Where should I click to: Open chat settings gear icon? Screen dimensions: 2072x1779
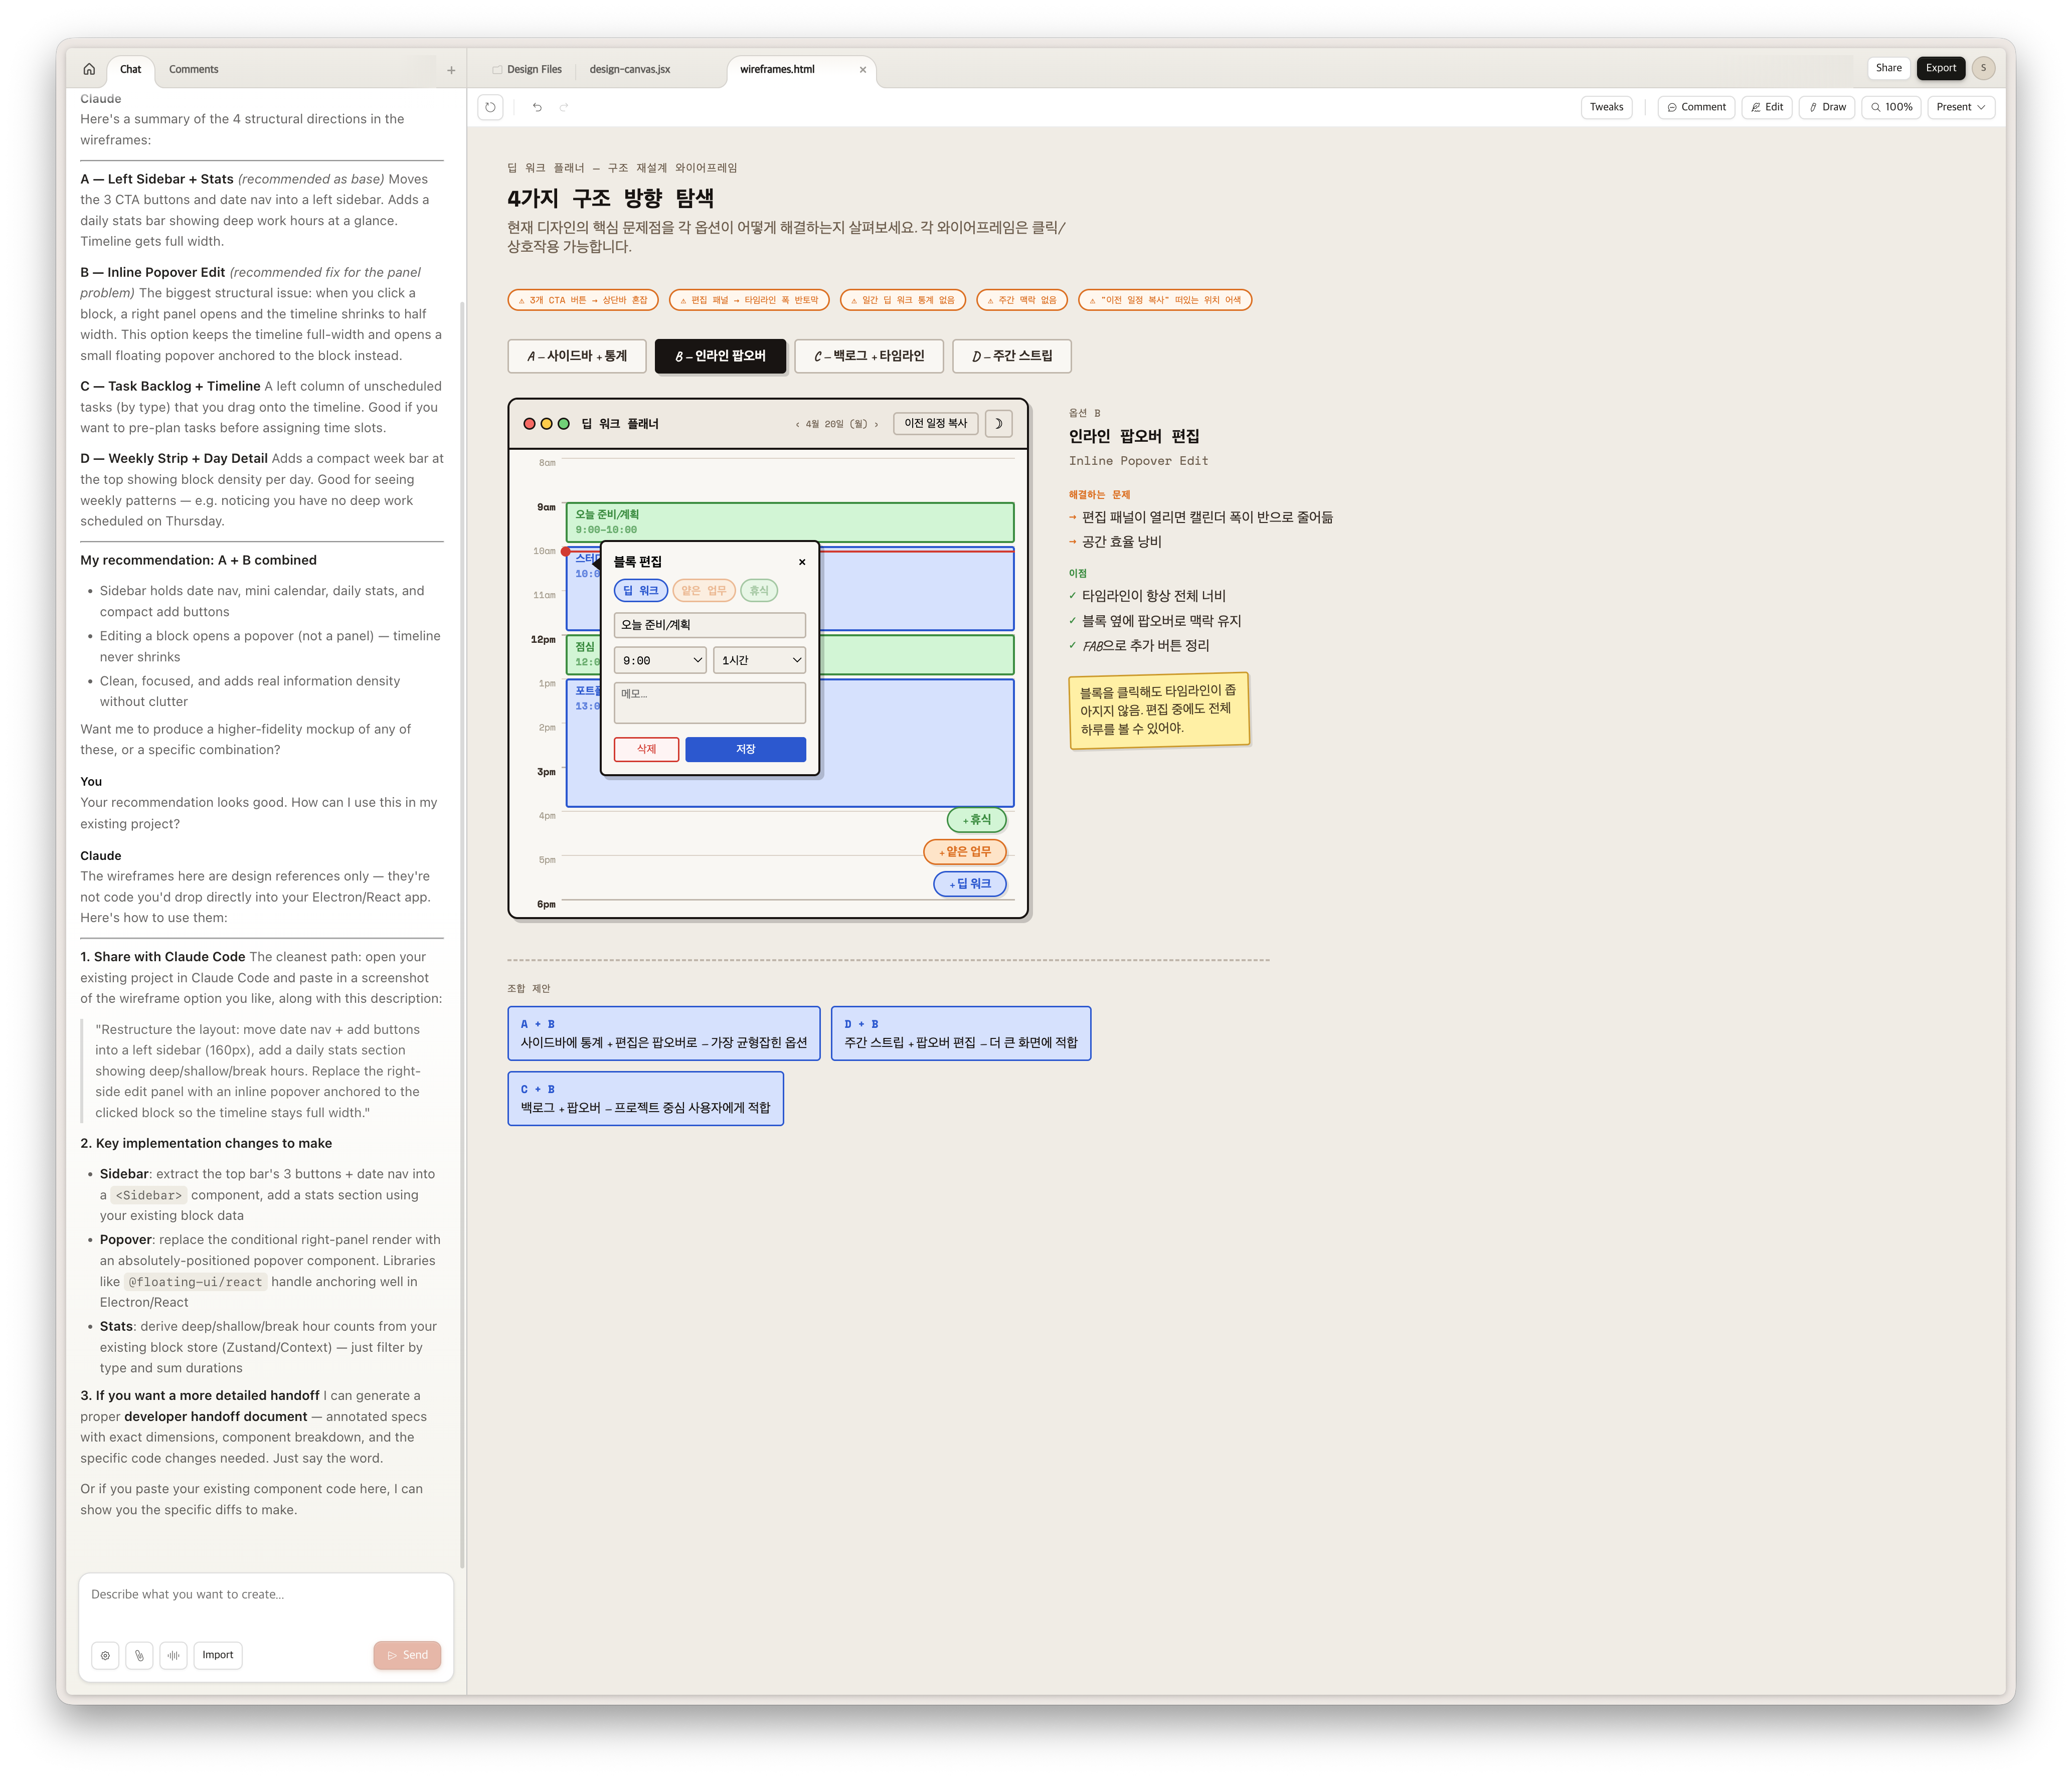click(x=105, y=1655)
